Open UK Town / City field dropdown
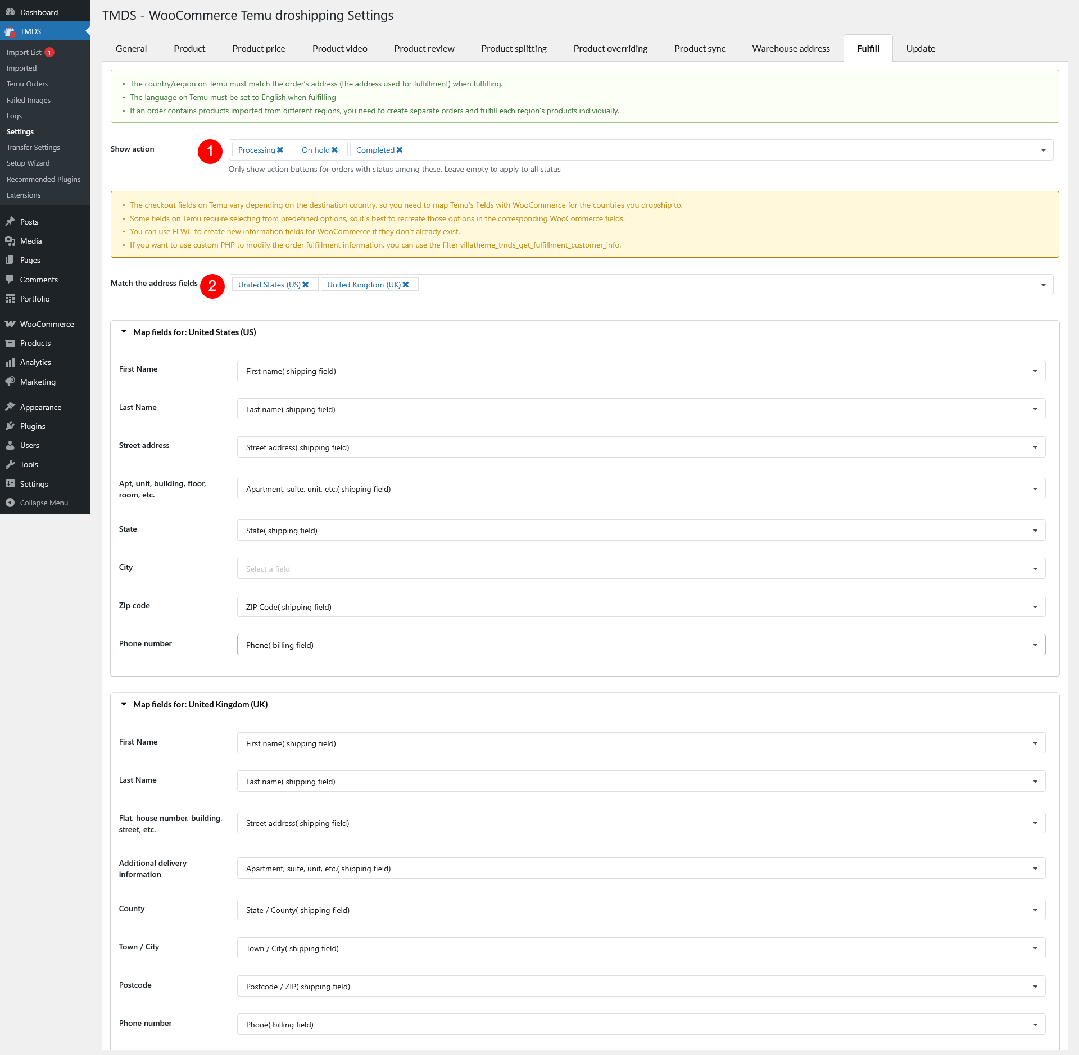The image size is (1079, 1055). coord(641,948)
